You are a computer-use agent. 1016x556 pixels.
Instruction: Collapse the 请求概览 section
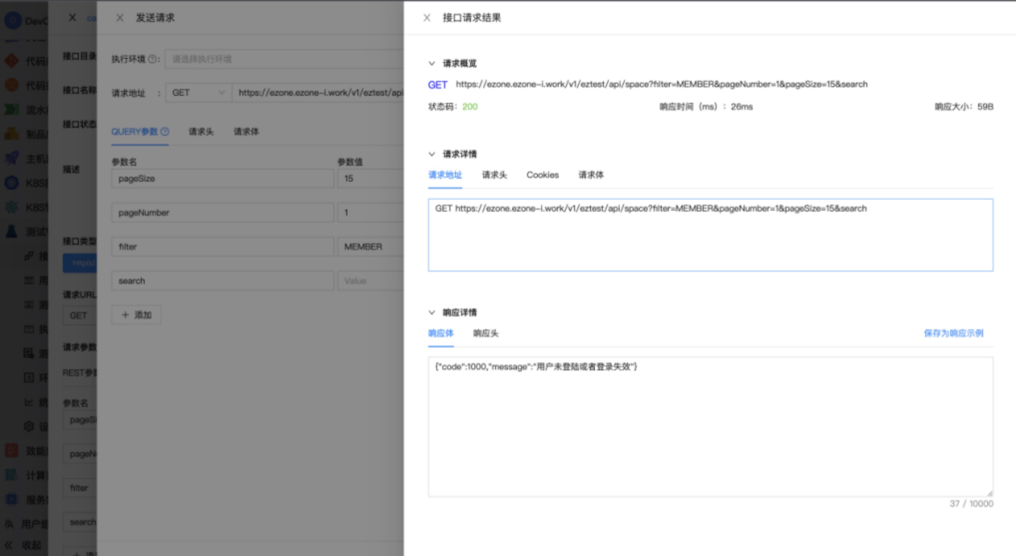click(x=432, y=63)
